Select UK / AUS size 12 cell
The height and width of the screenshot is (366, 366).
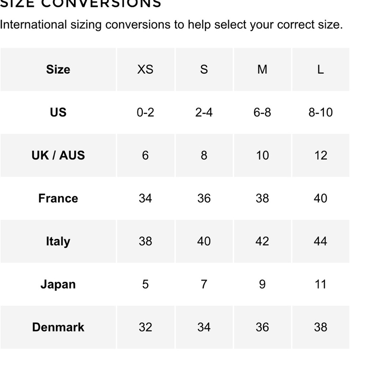(321, 155)
